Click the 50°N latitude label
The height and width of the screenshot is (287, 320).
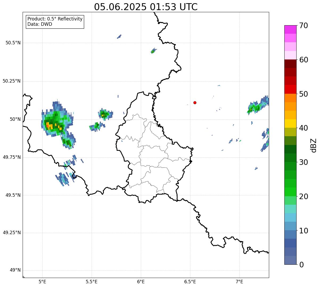pos(15,119)
